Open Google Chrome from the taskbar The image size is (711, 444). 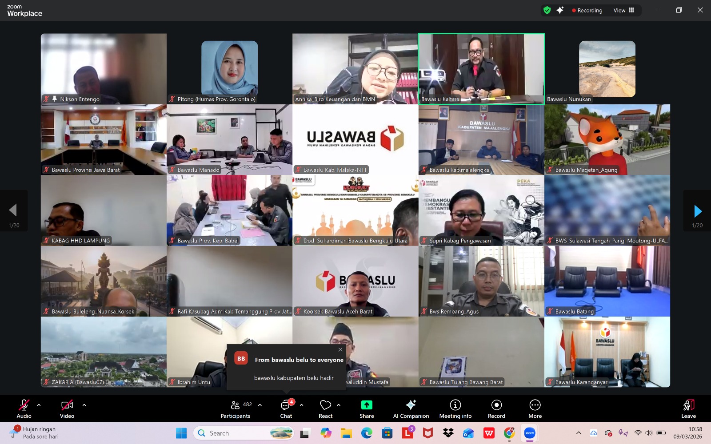[x=509, y=433]
